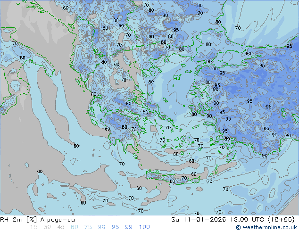Click the 100 legend value

click(144, 227)
